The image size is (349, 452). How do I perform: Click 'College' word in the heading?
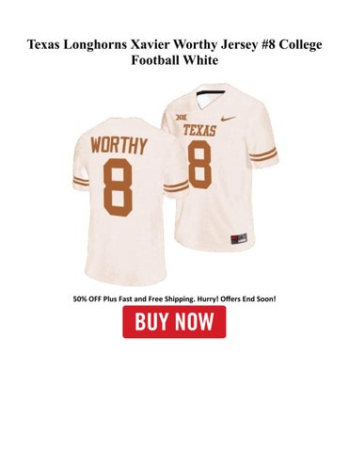pyautogui.click(x=300, y=45)
